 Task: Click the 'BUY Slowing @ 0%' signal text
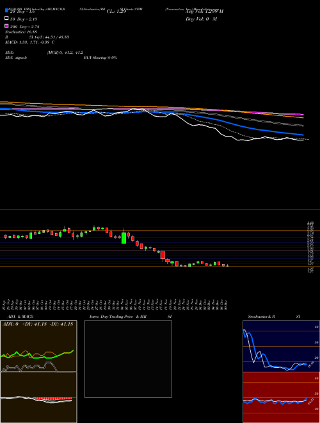[x=100, y=58]
